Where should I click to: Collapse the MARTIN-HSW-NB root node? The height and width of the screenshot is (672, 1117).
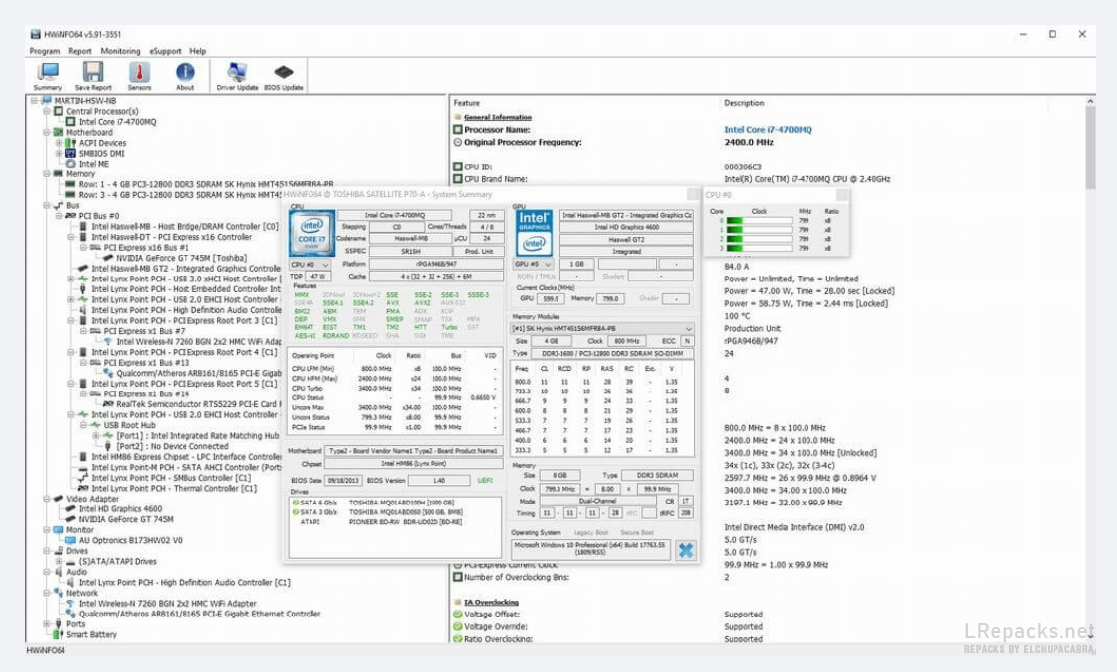(34, 101)
